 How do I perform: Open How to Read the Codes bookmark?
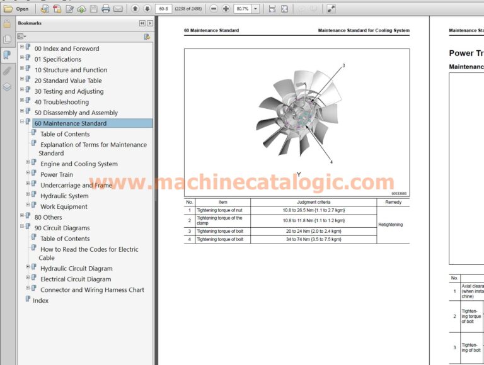pyautogui.click(x=89, y=254)
